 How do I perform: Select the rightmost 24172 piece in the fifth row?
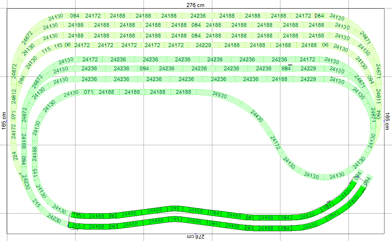coord(307,60)
